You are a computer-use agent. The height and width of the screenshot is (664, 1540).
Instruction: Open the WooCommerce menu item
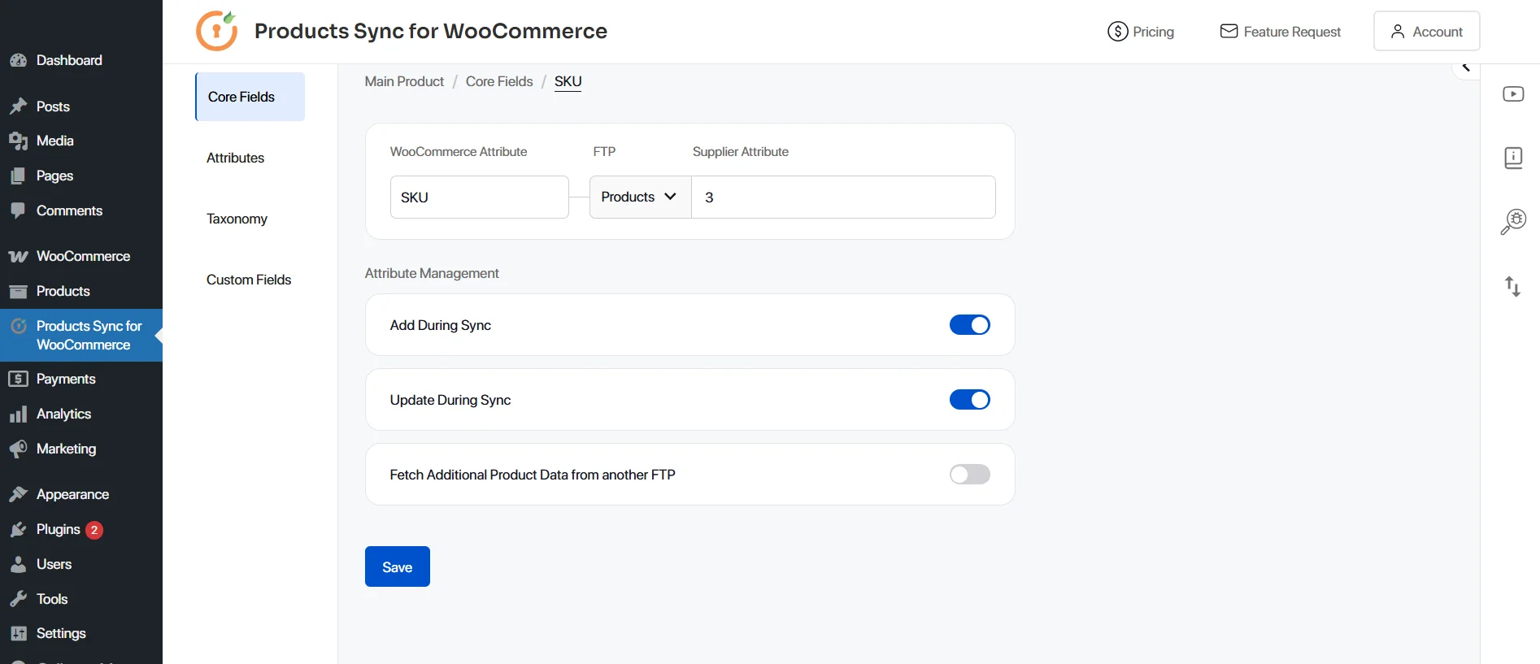(x=81, y=256)
